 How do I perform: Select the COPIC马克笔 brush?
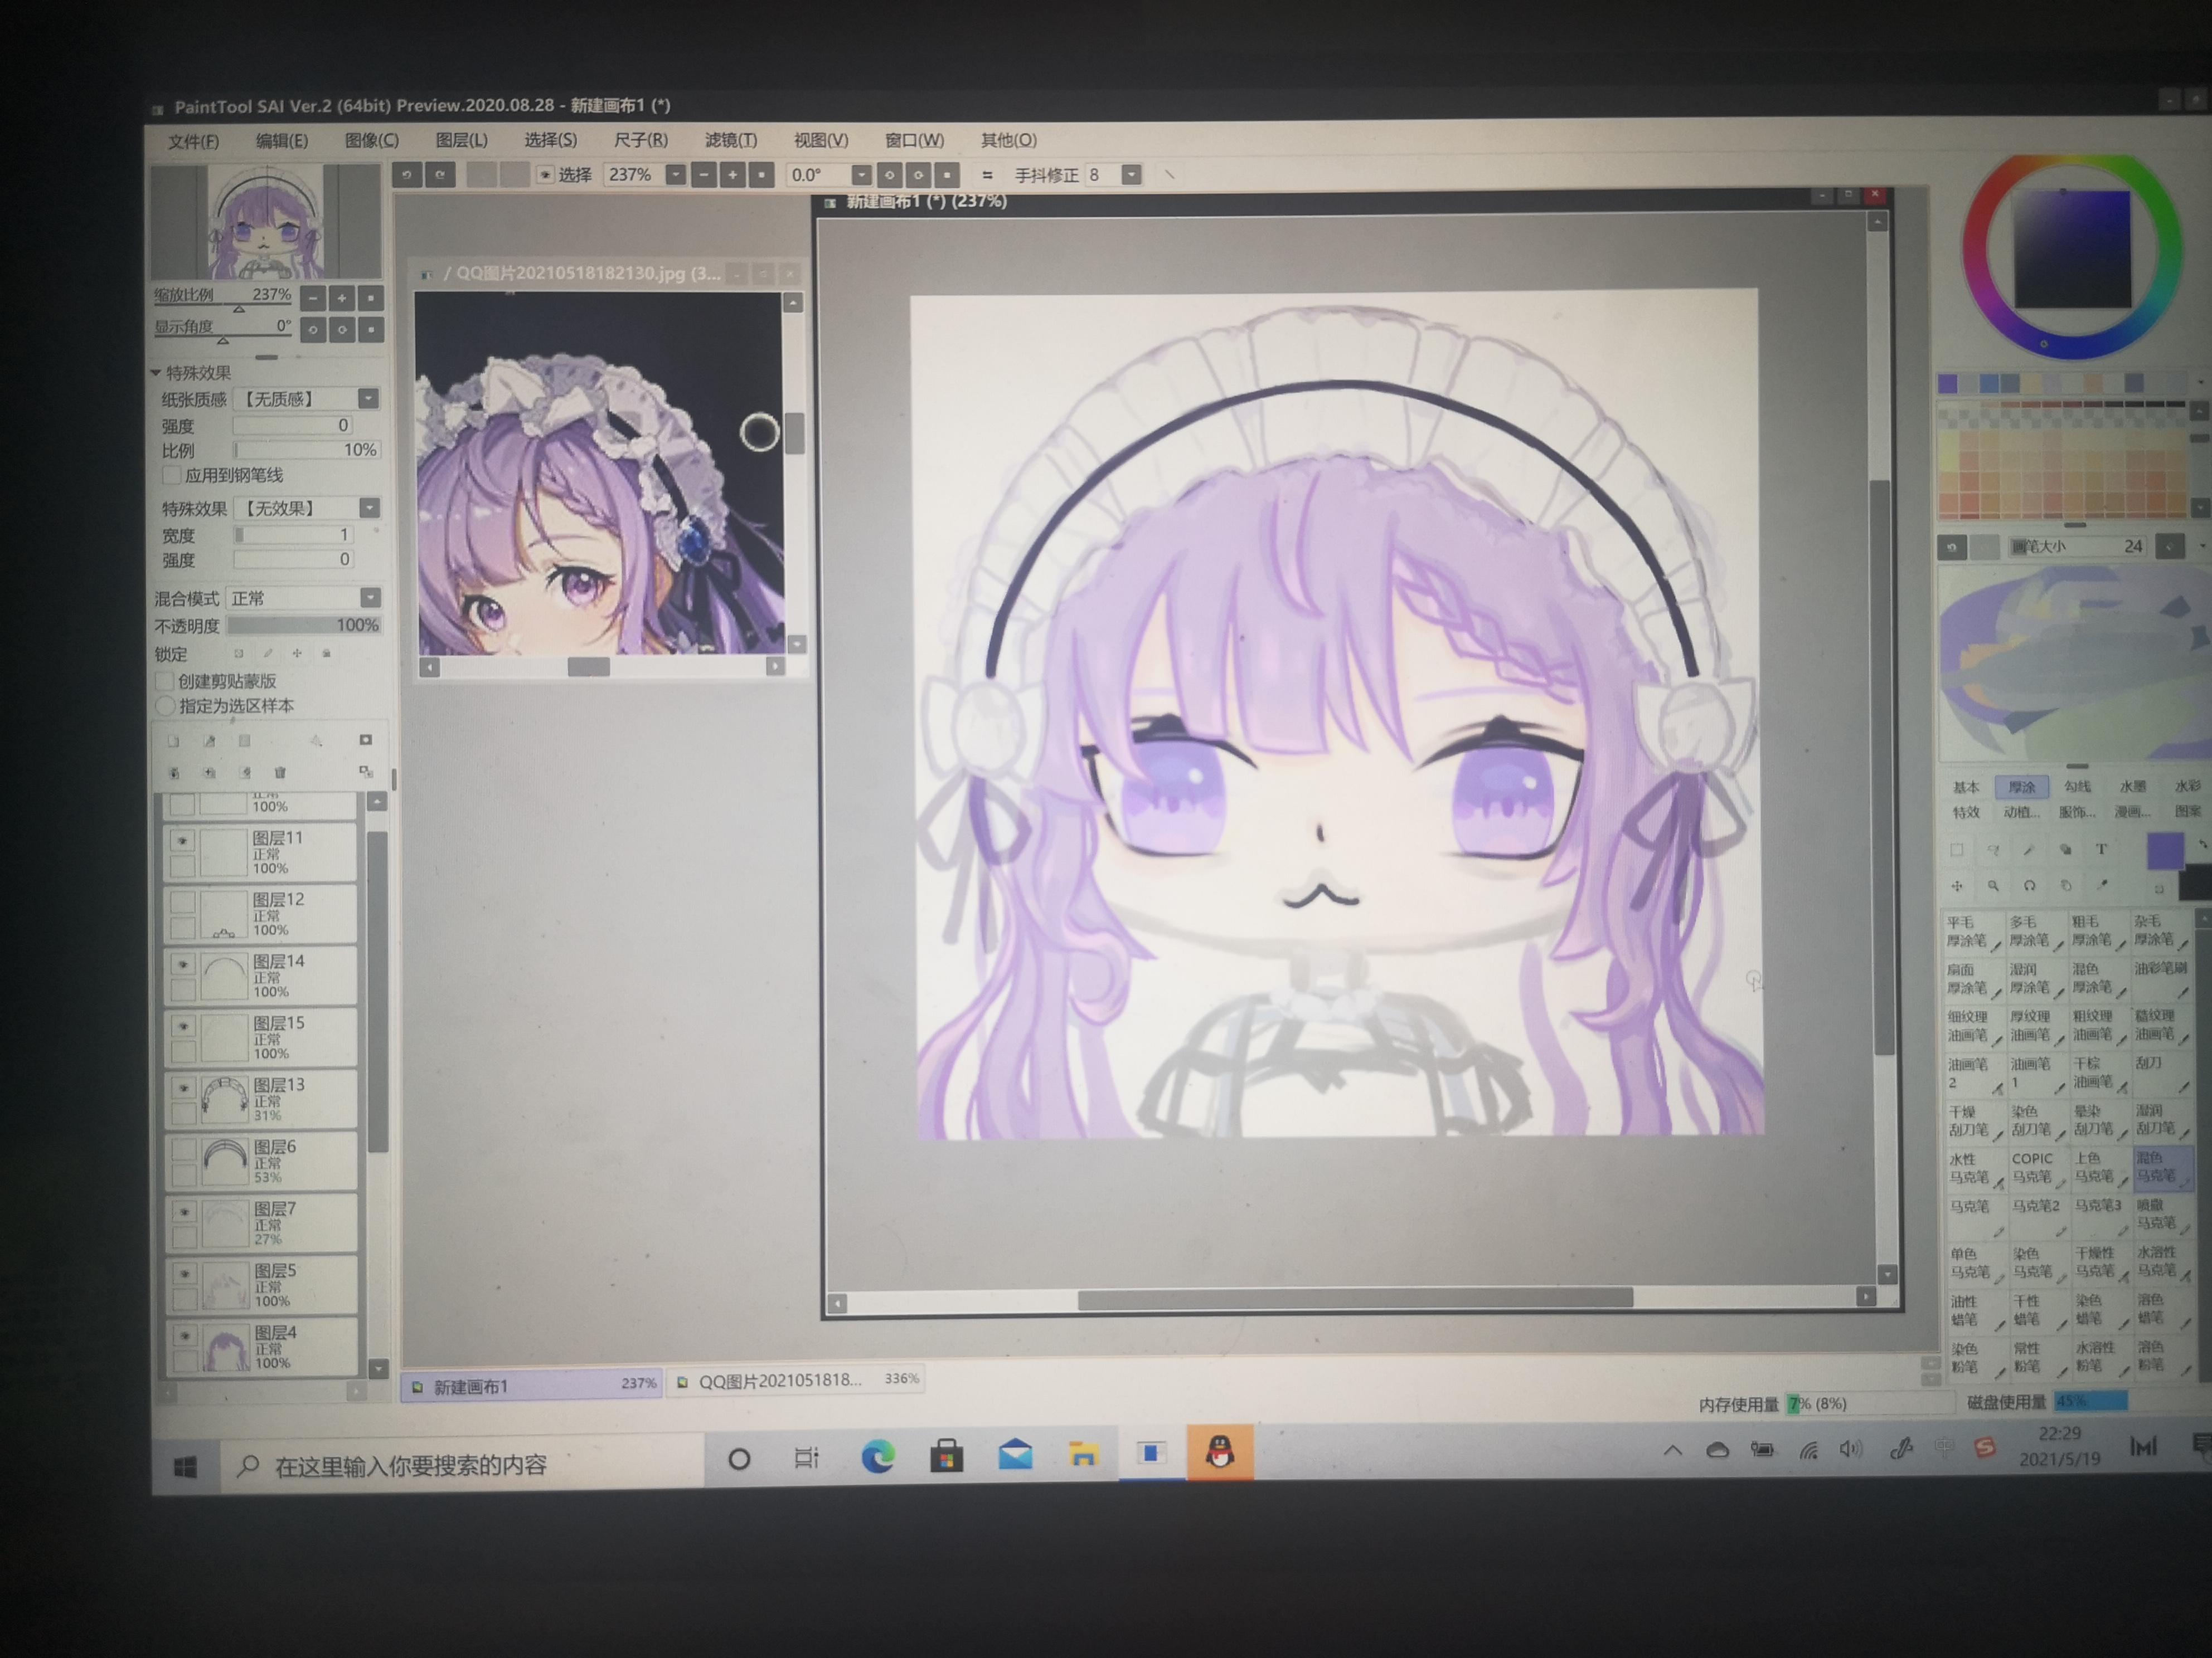tap(2037, 1167)
